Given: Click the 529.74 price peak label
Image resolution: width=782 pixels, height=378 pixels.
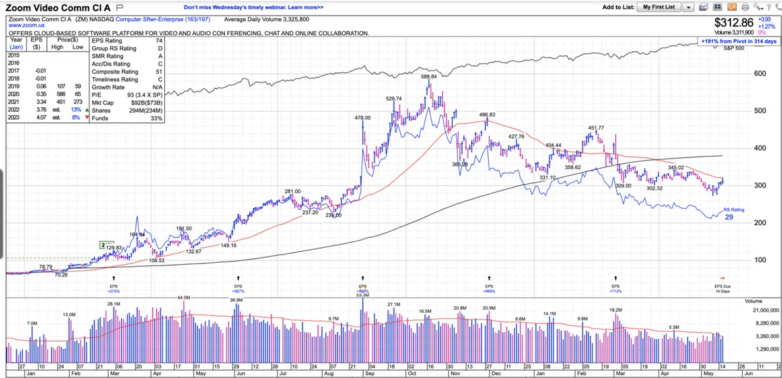Looking at the screenshot, I should tap(394, 99).
